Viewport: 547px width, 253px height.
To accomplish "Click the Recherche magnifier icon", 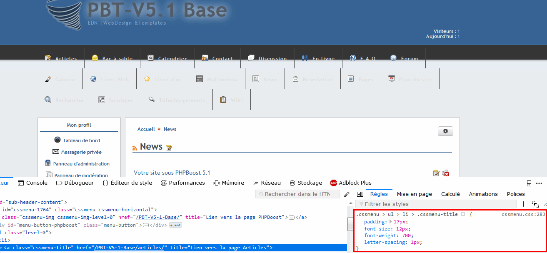I will pyautogui.click(x=48, y=100).
